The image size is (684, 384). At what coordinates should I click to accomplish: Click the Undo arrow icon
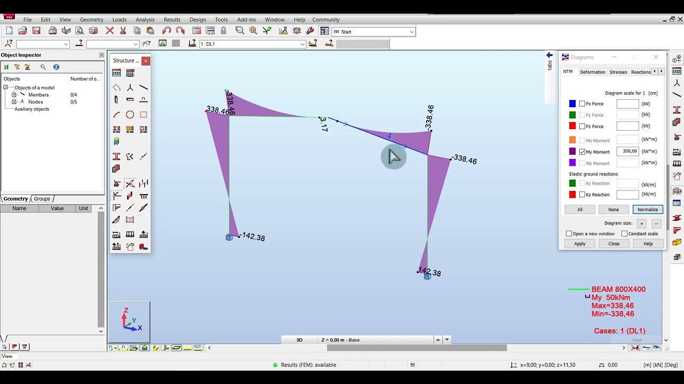coord(167,31)
